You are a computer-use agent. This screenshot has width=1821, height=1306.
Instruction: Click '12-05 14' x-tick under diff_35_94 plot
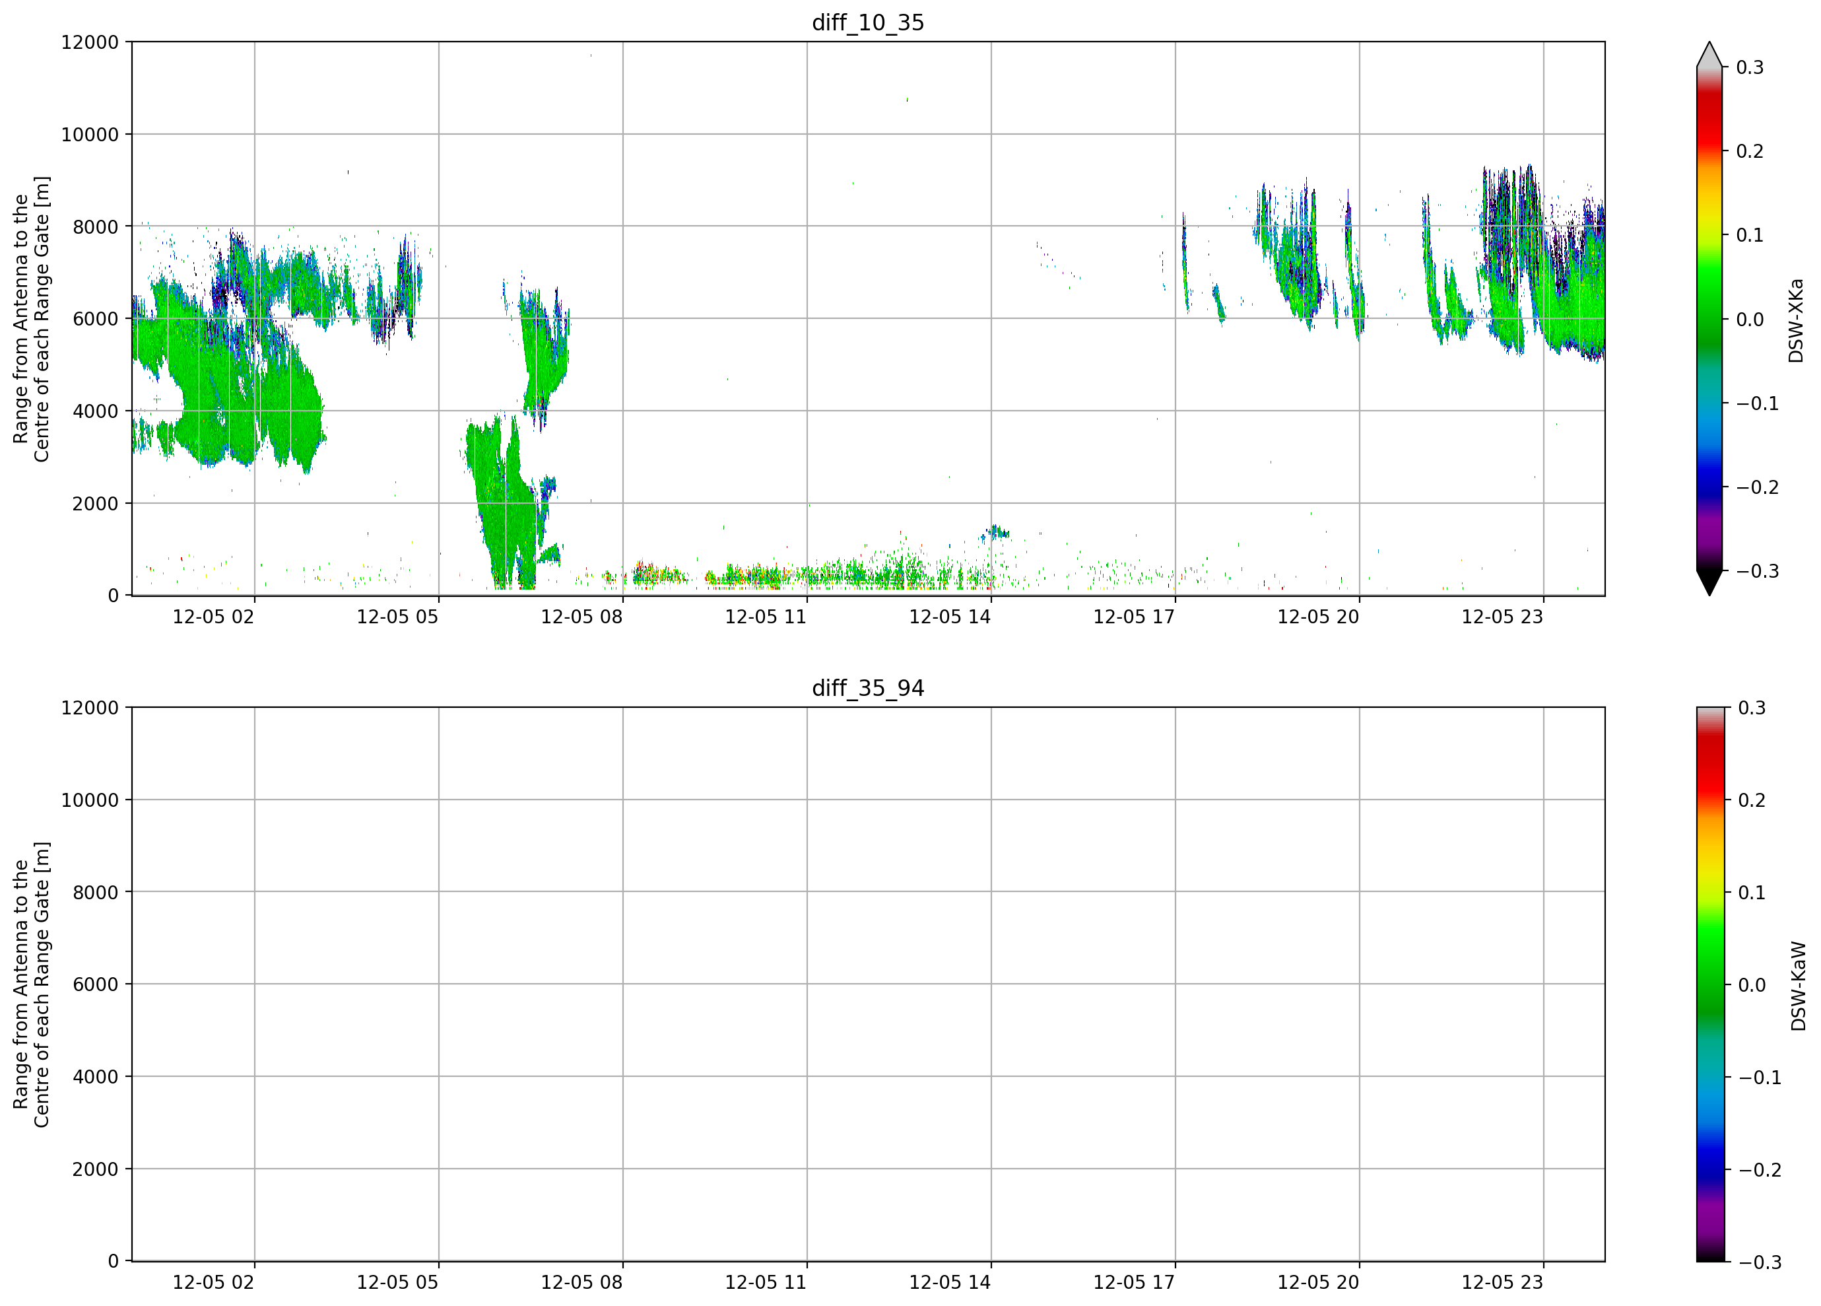point(950,1283)
